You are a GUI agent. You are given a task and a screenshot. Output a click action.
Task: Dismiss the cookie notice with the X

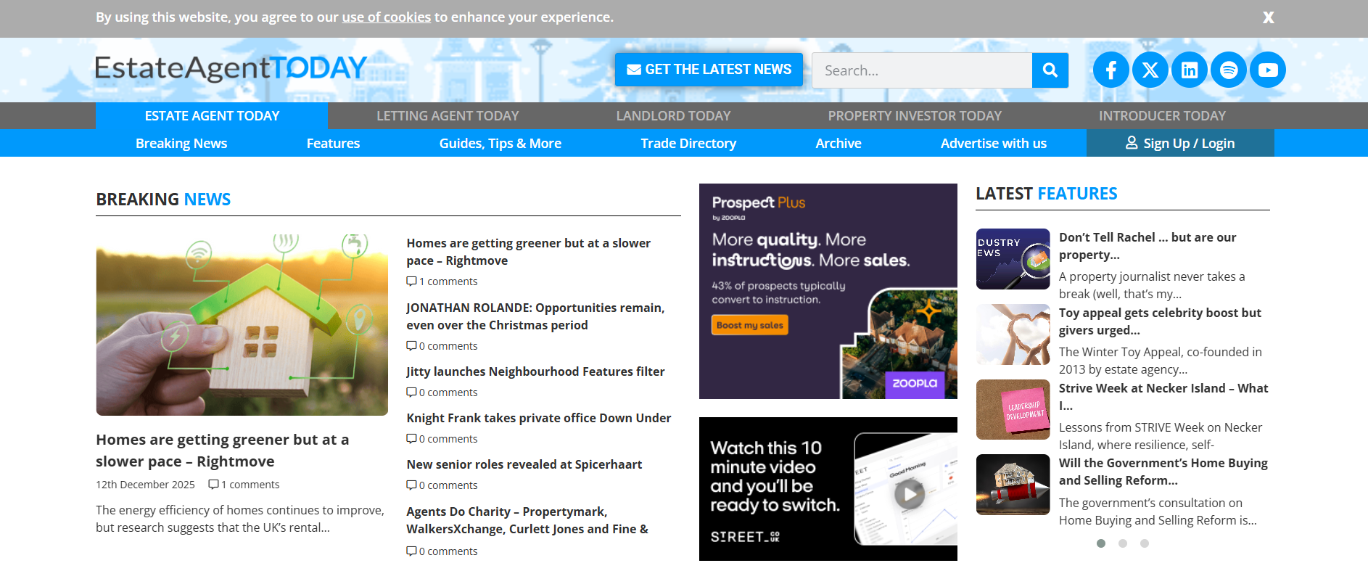(1268, 17)
